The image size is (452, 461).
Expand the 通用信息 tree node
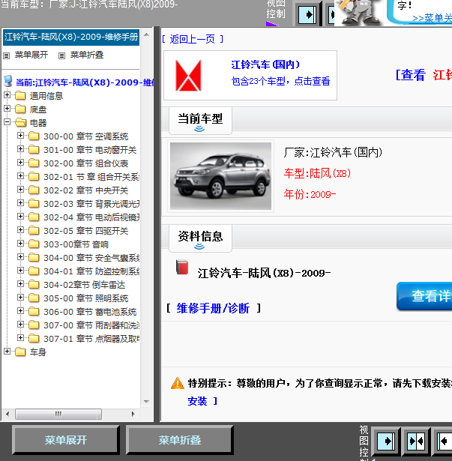tap(7, 94)
